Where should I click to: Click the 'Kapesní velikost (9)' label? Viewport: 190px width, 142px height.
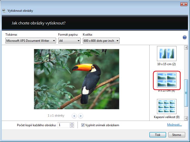coord(167,117)
